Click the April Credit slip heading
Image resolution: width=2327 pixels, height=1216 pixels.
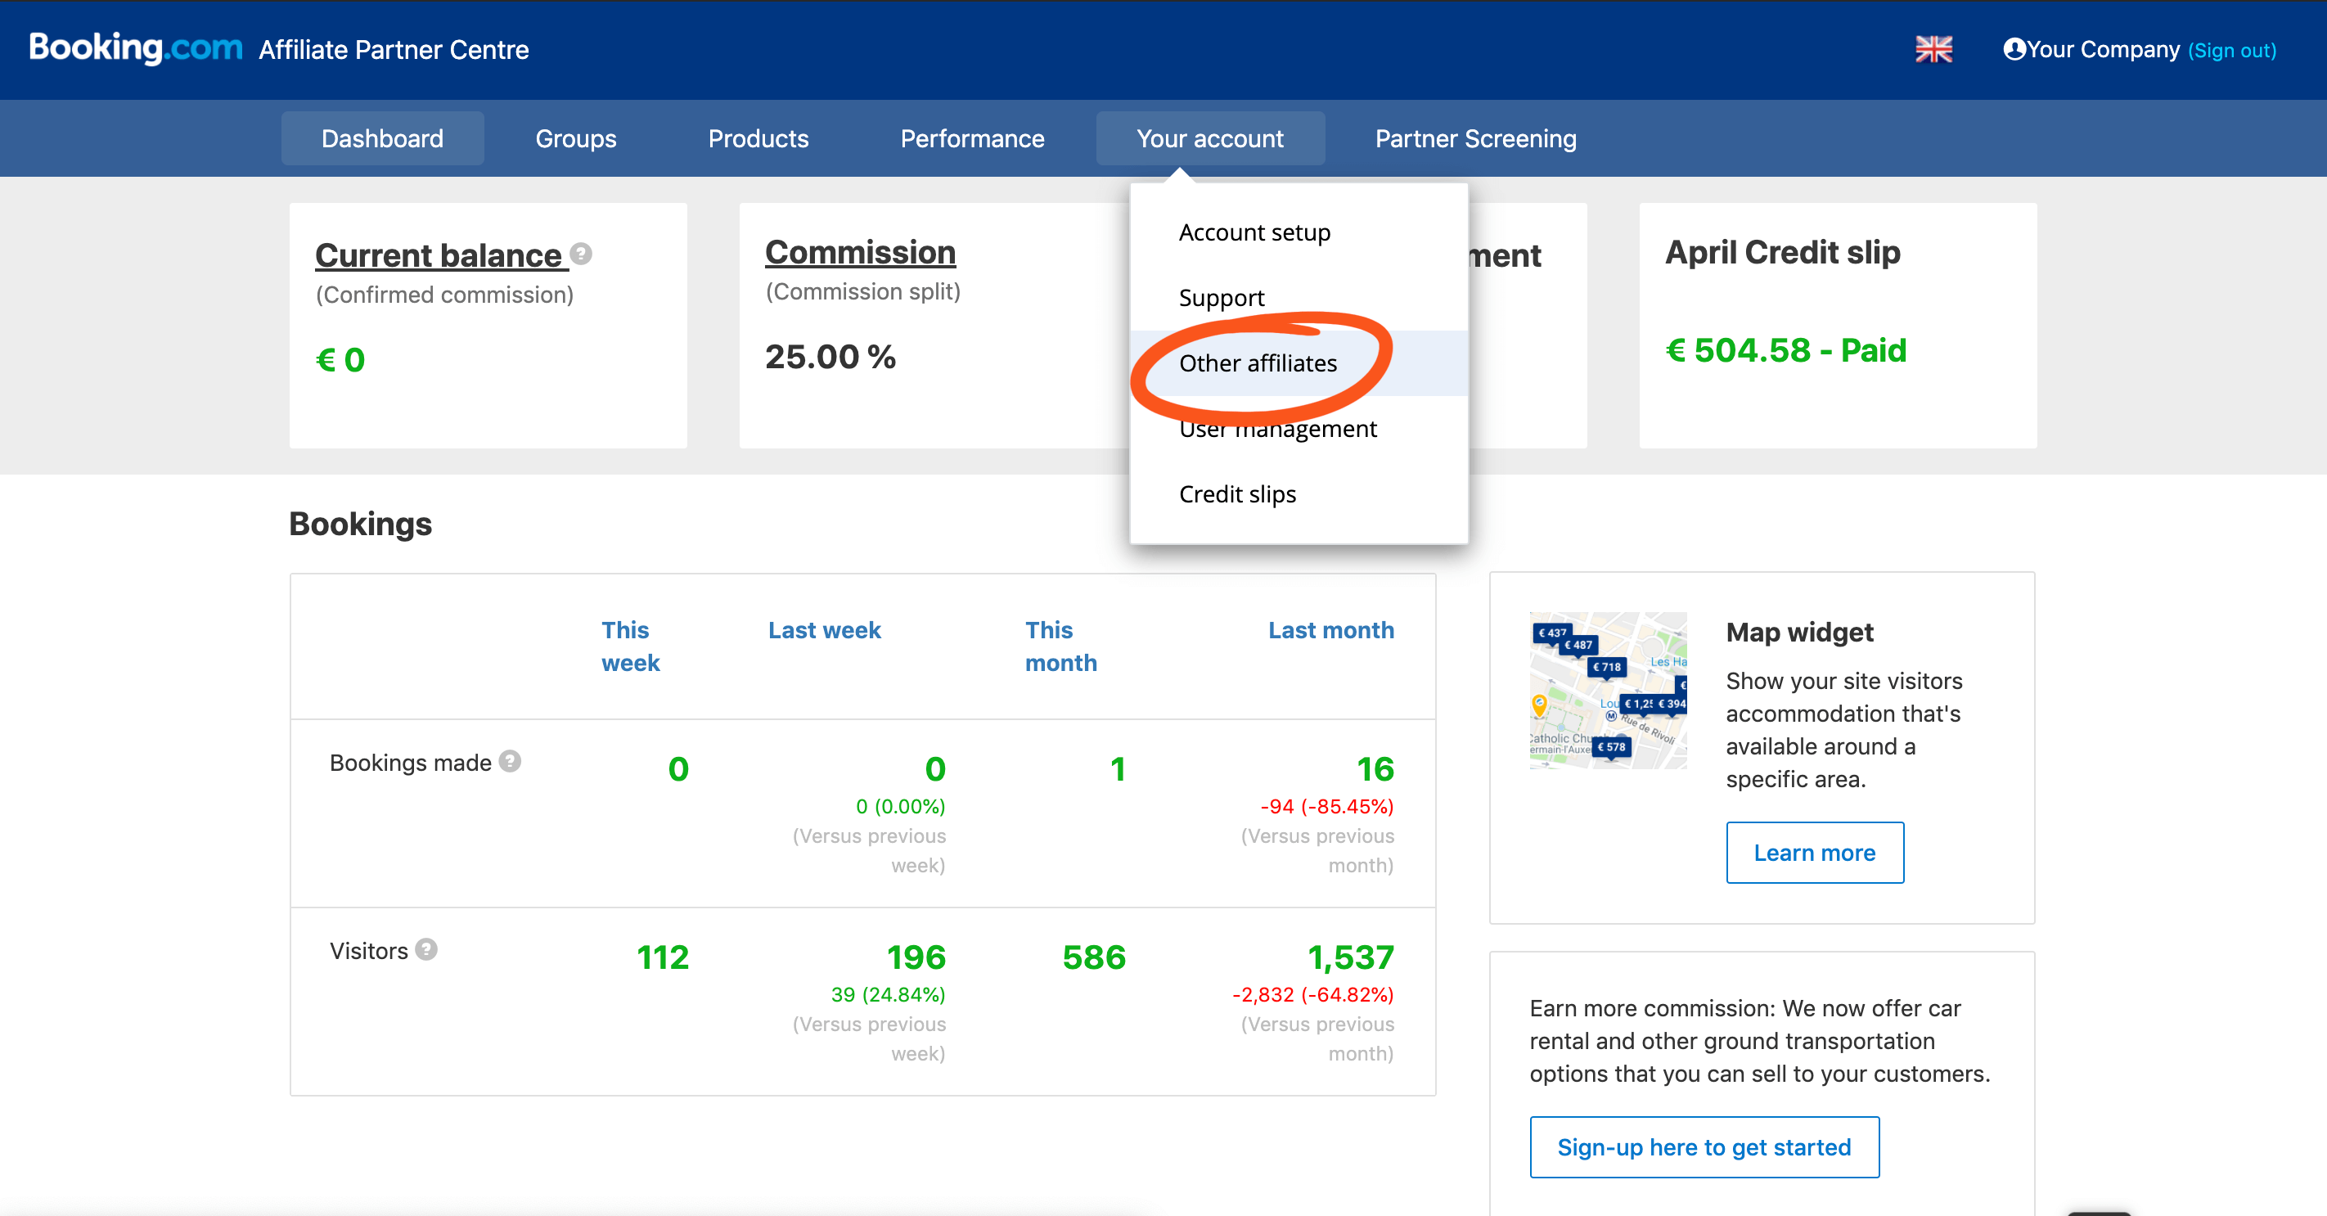click(1782, 252)
